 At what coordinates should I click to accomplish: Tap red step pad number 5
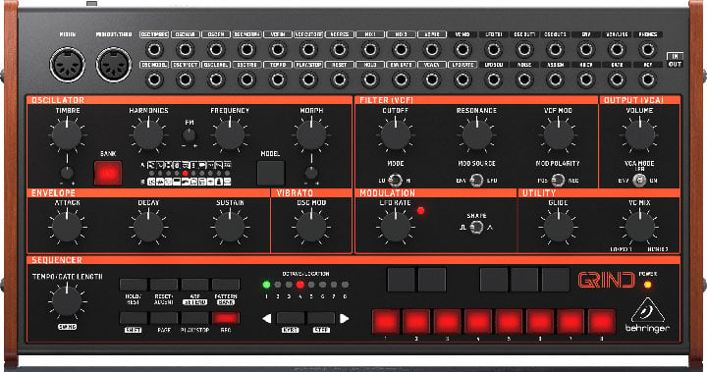coord(509,322)
